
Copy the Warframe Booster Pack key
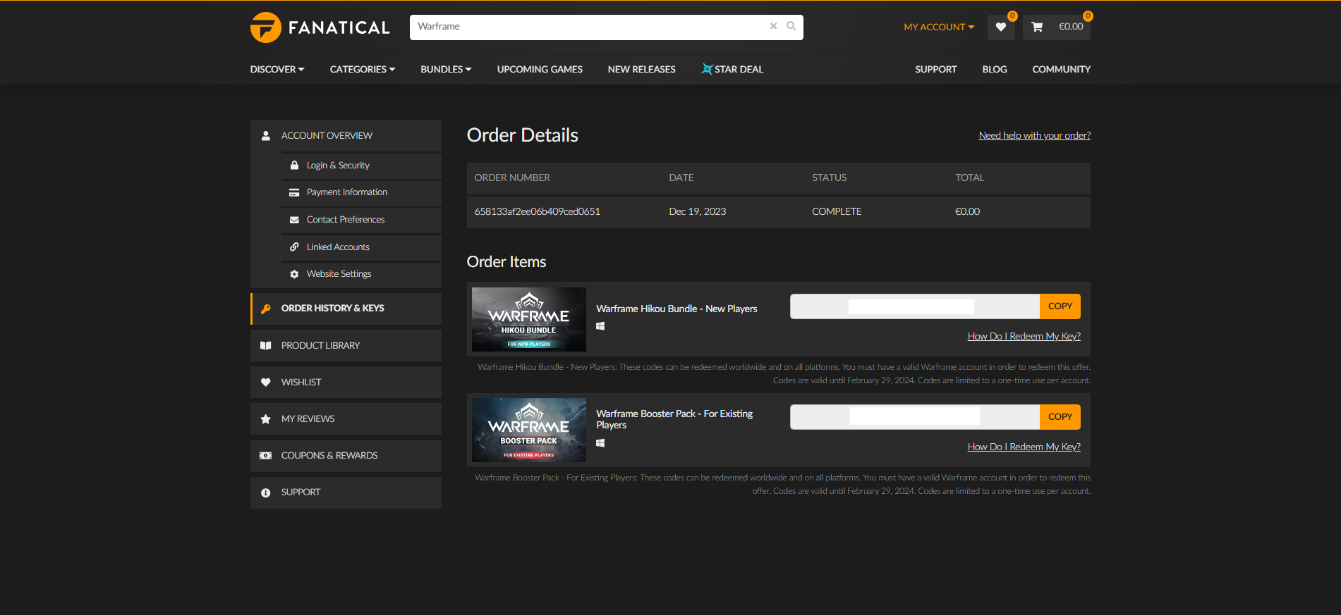pyautogui.click(x=1060, y=417)
